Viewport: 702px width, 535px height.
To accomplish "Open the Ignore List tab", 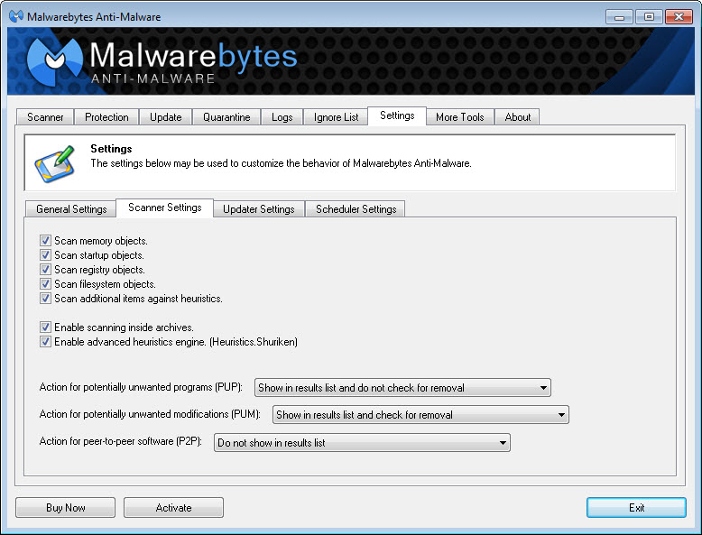I will tap(336, 117).
